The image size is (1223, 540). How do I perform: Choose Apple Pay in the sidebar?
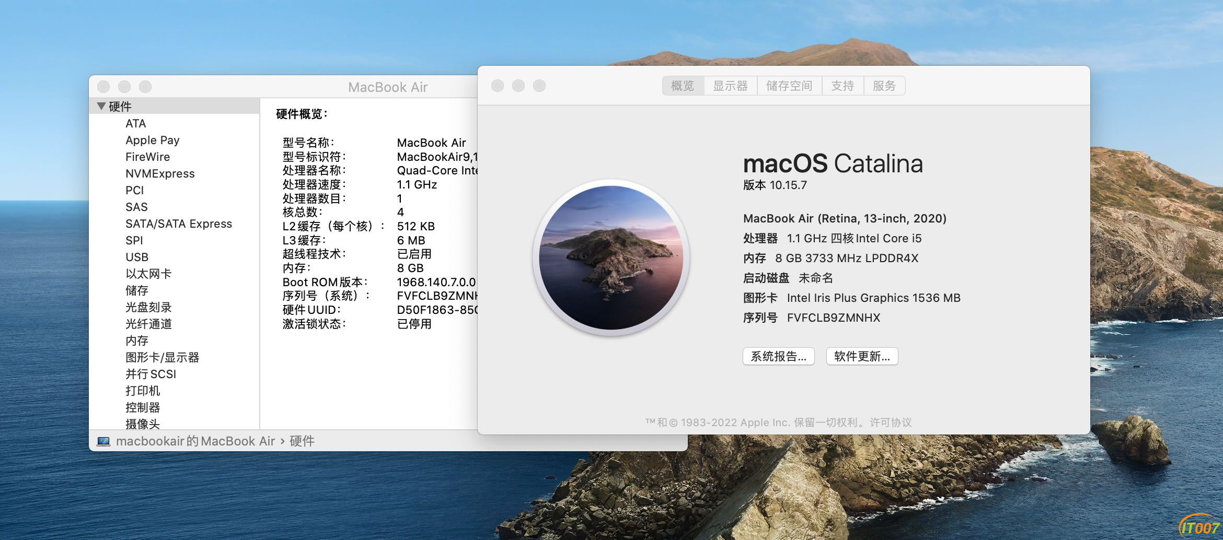coord(152,140)
